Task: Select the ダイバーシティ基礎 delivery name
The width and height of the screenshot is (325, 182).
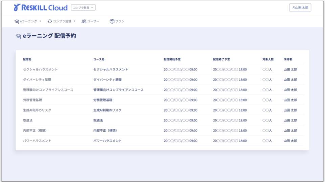Action: pos(37,80)
